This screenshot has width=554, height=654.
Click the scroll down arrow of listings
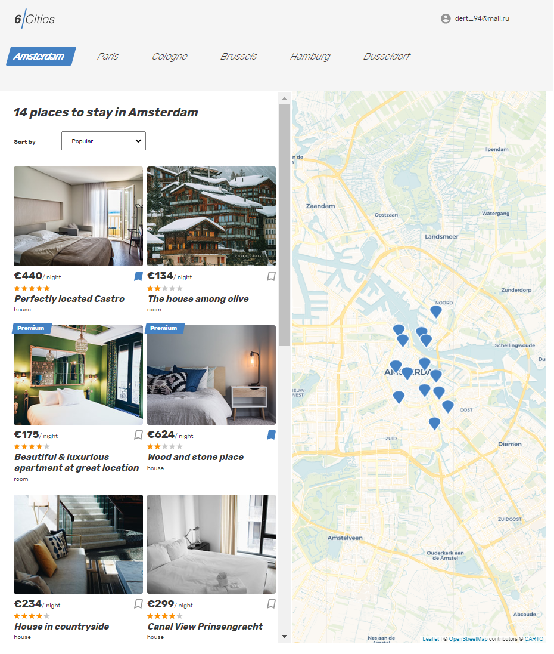coord(285,637)
